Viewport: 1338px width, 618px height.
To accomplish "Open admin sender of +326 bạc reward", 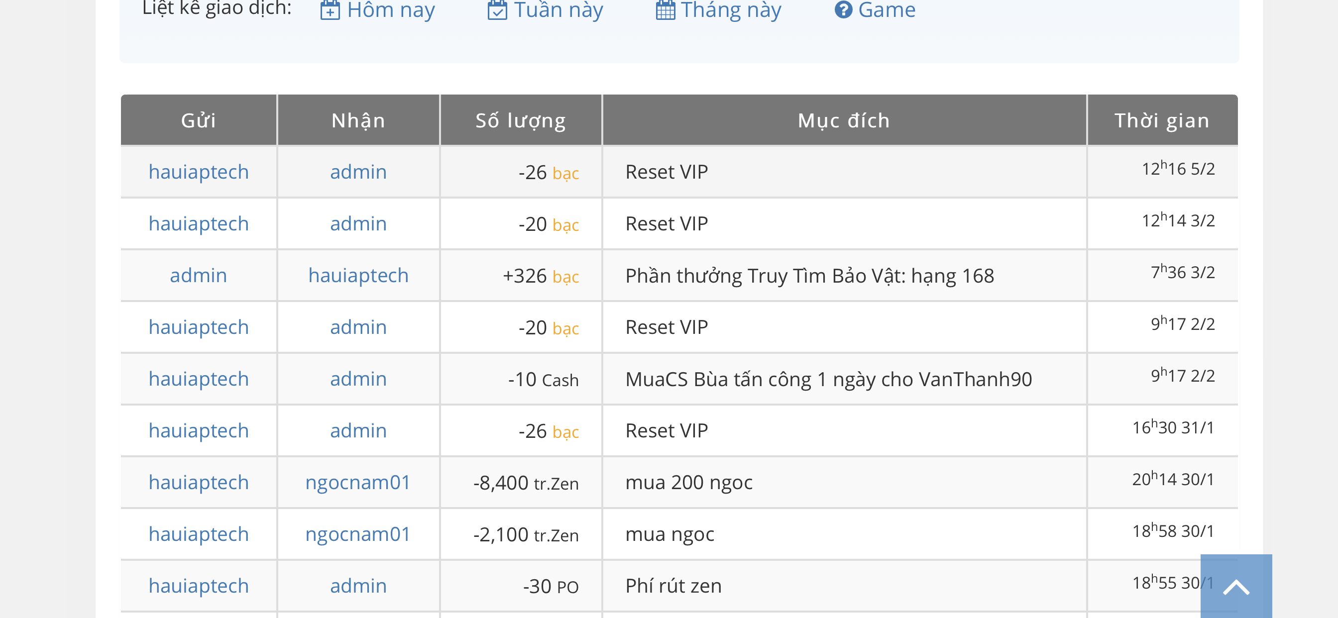I will (x=199, y=275).
